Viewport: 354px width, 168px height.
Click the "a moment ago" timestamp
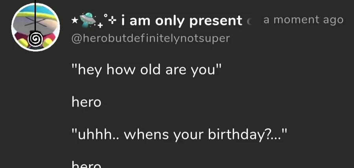tap(303, 20)
